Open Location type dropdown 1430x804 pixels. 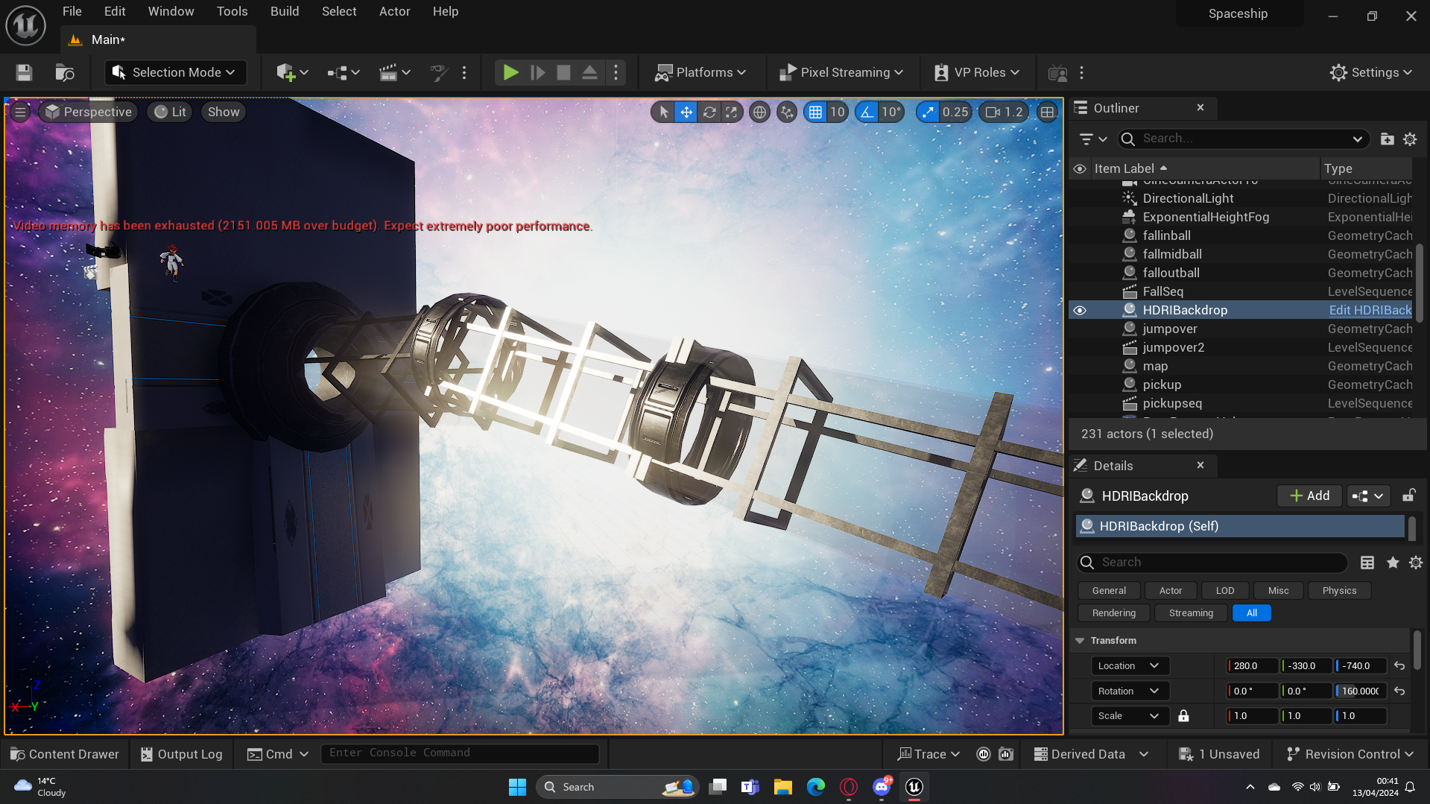click(x=1130, y=666)
